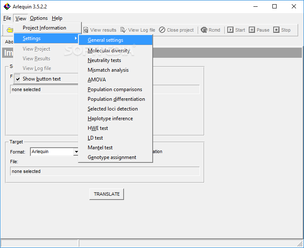The image size is (304, 248).
Task: Open Population comparisons settings
Action: (x=116, y=89)
